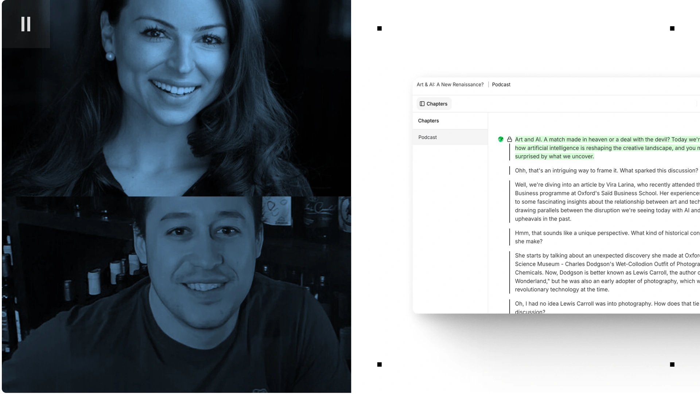Click the woman's video thumbnail
Screen dimensions: 700x394
point(176,98)
